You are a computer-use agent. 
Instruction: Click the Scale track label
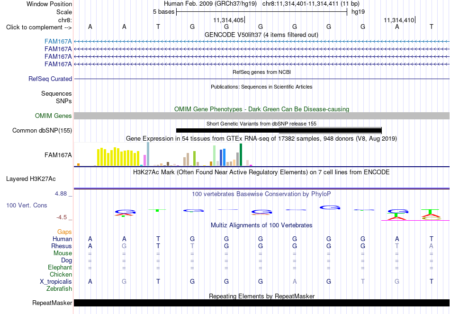click(x=64, y=12)
